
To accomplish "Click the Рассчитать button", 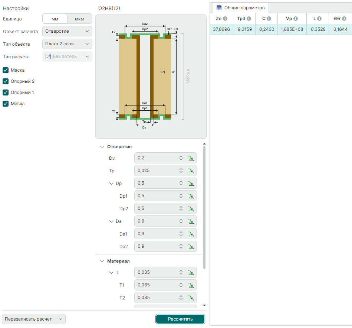I will [180, 319].
